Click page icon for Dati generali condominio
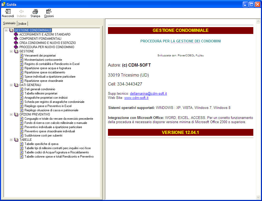This screenshot has width=262, height=201. pos(22,89)
